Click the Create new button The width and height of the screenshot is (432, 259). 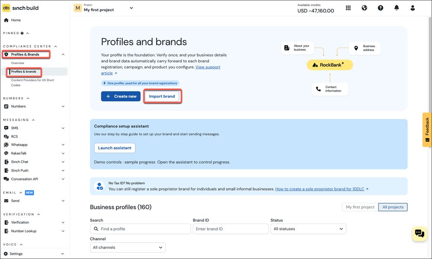[121, 96]
